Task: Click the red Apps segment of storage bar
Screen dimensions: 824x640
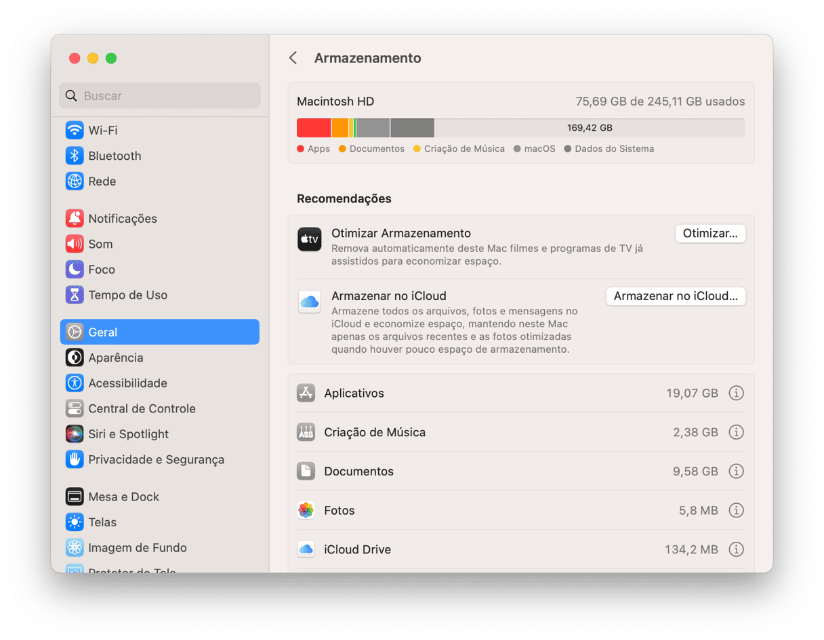Action: click(313, 127)
